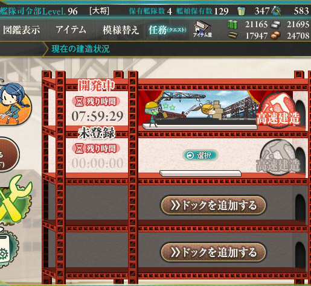Viewport: 311px width, 286px height.
Task: Click the construction scene thumbnail in dock one
Action: click(x=200, y=109)
